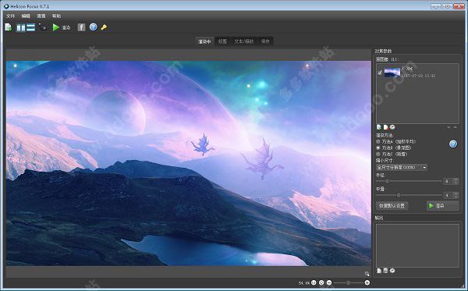Image resolution: width=468 pixels, height=291 pixels.
Task: Switch to vertical split layout view
Action: coord(20,27)
